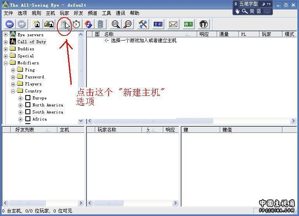Sort by the 通量 column header
This screenshot has height=216, width=299.
click(x=228, y=34)
